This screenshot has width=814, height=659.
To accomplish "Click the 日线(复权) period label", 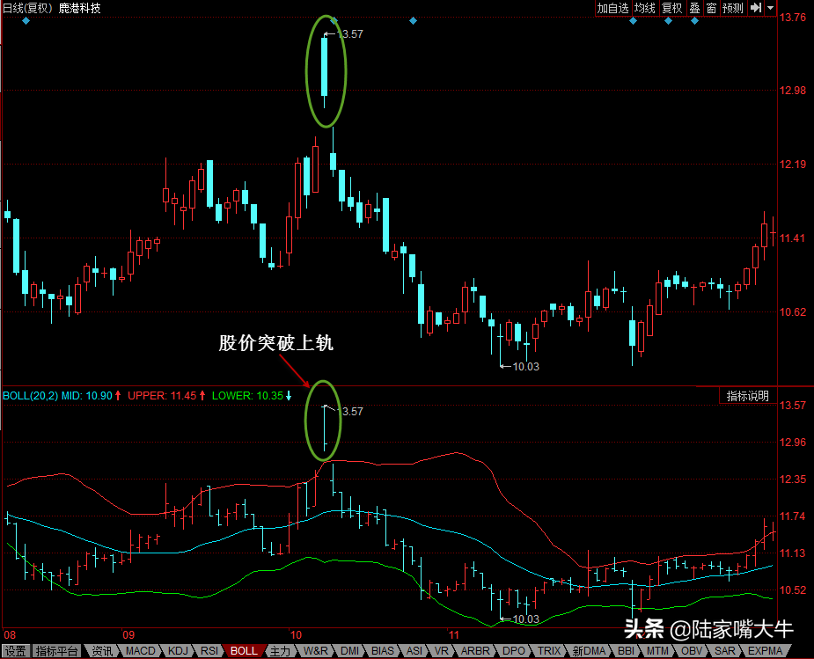I will (x=27, y=8).
